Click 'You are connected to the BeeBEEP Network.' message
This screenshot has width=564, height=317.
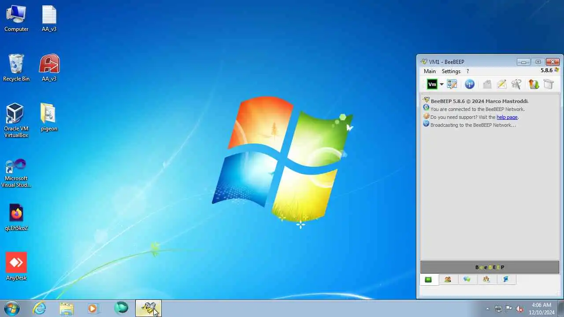tap(478, 109)
